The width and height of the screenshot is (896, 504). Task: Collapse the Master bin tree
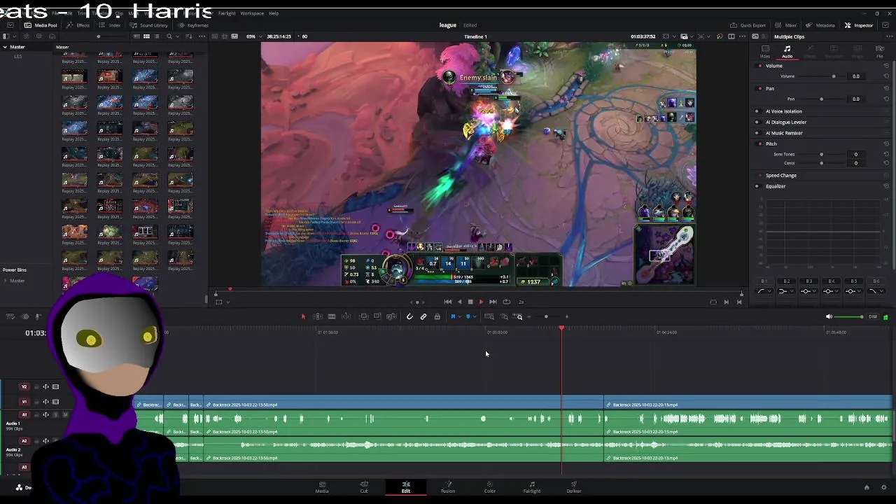[x=5, y=47]
